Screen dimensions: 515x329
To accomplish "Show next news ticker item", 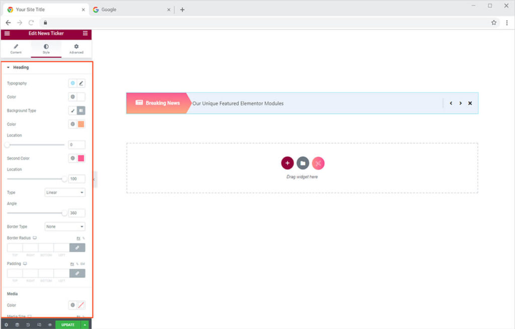I will 460,103.
